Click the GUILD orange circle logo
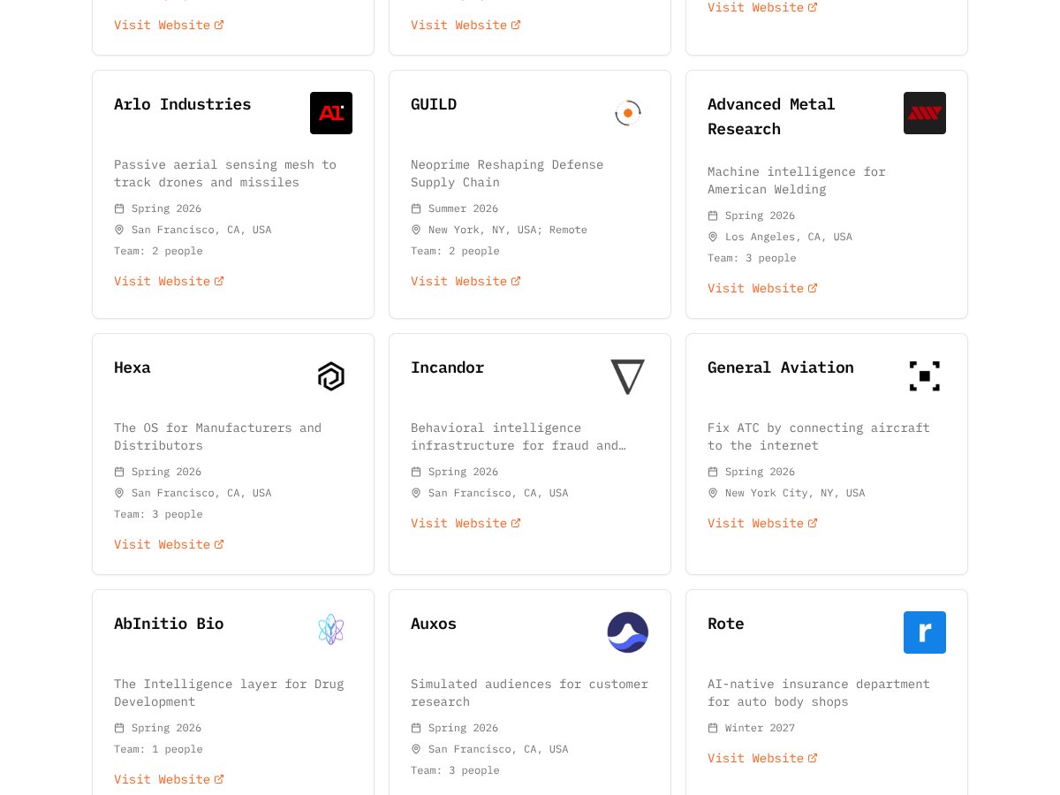 (x=628, y=113)
